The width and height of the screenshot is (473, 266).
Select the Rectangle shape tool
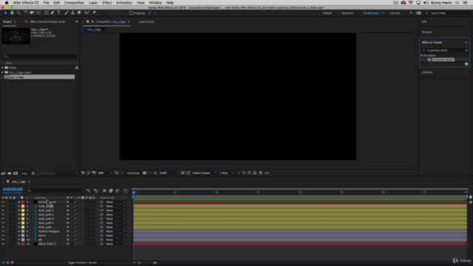pyautogui.click(x=46, y=13)
